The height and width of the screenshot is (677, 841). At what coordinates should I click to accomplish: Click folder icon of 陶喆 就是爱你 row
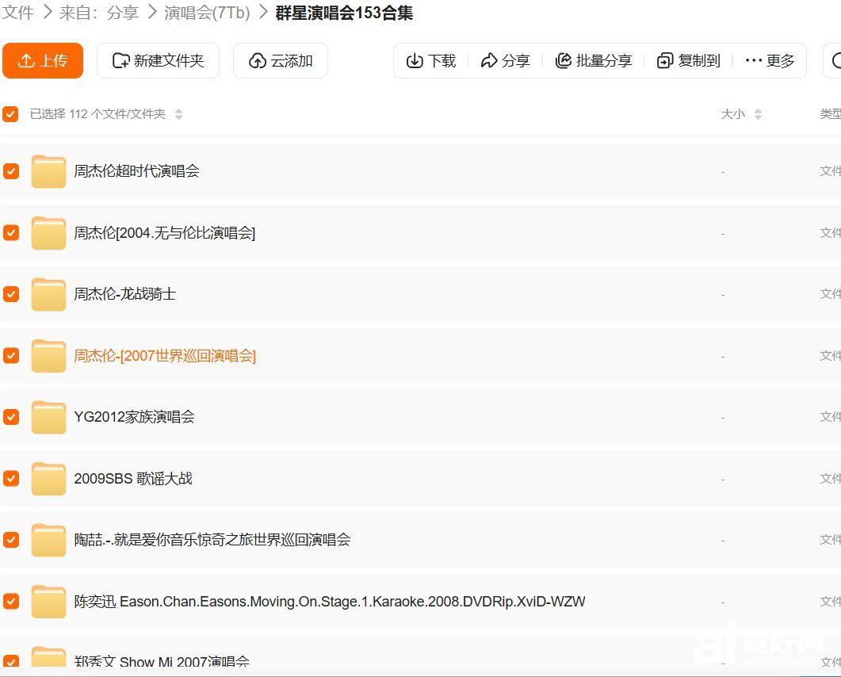48,540
